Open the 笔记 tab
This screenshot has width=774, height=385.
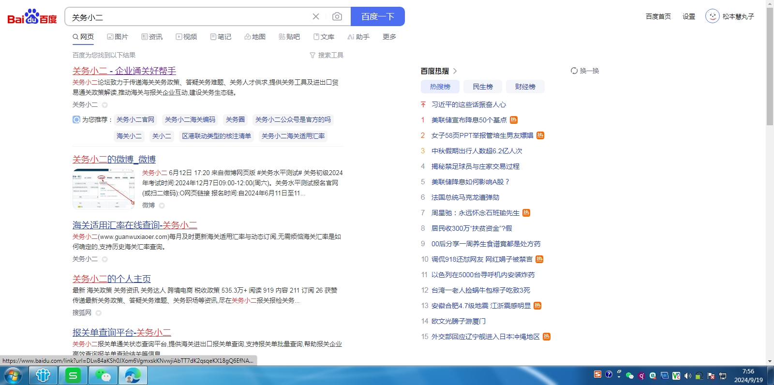pos(221,37)
